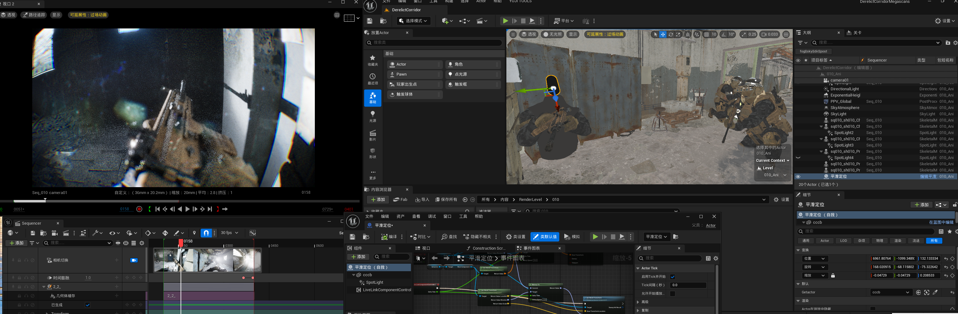
Task: Choose the select arrow tool in level viewport
Action: point(655,34)
